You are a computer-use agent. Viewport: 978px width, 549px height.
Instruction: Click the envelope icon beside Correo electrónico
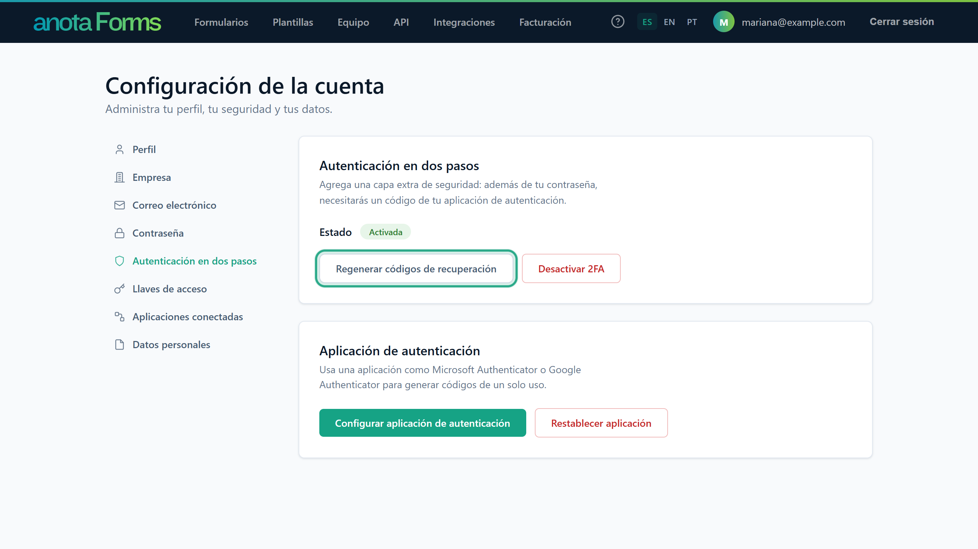[119, 205]
